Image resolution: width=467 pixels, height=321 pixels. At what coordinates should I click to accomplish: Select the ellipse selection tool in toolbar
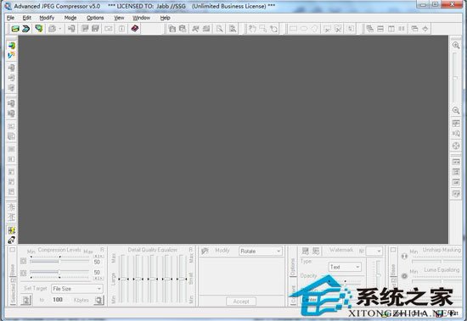pos(304,29)
